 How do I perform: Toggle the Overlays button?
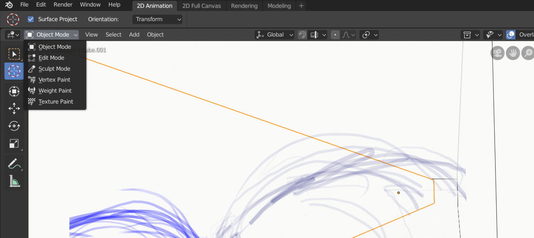510,35
